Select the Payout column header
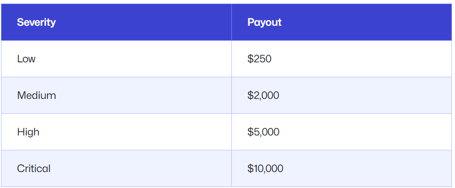Screen dimensions: 455x188 click(341, 22)
